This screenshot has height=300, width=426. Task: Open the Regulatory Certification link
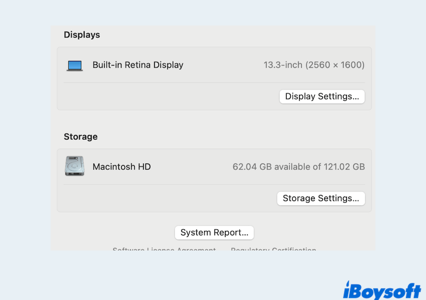(273, 249)
